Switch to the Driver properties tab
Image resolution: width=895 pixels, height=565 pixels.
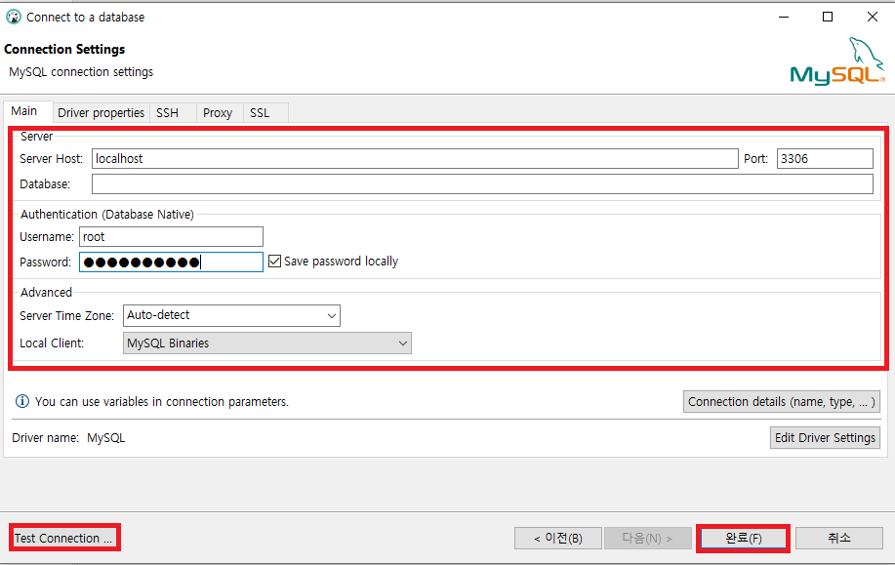pyautogui.click(x=102, y=113)
